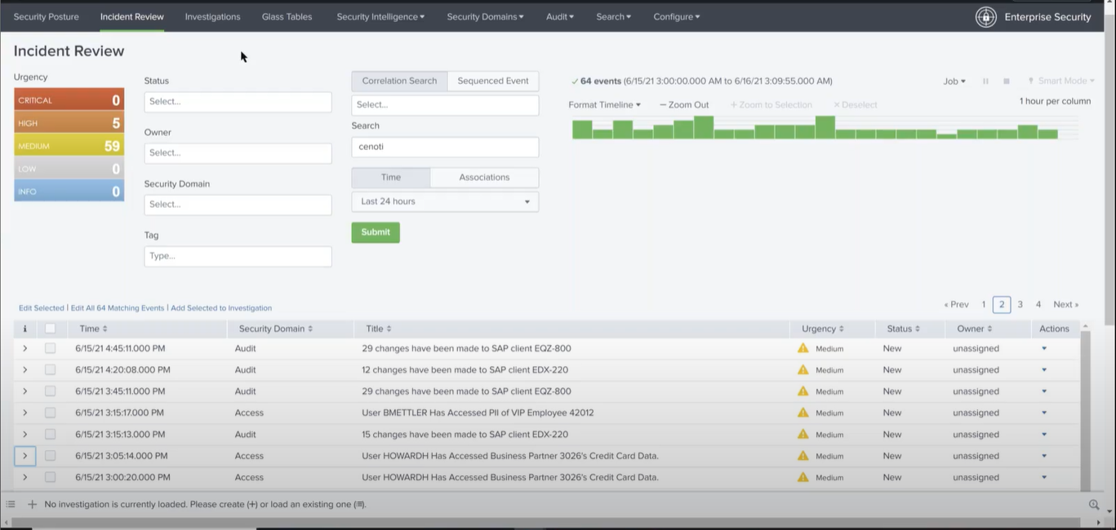Filter by the High urgency tile
Screen dimensions: 1116x530
pos(69,123)
